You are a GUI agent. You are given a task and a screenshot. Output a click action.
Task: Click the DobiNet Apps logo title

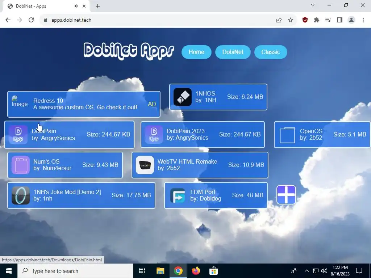[x=129, y=51]
